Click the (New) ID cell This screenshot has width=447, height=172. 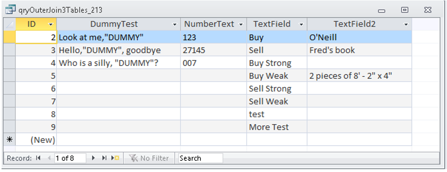point(36,139)
